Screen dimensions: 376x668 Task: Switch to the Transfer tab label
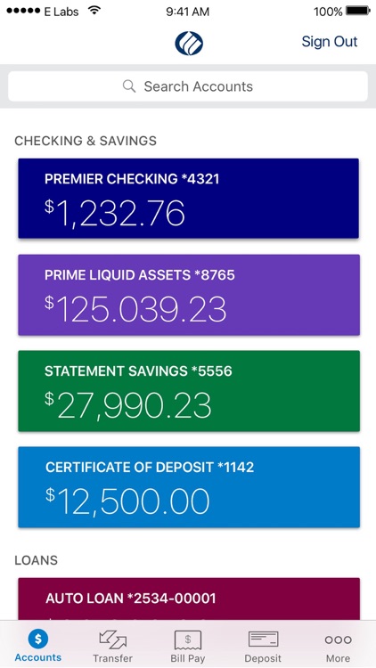(x=113, y=658)
